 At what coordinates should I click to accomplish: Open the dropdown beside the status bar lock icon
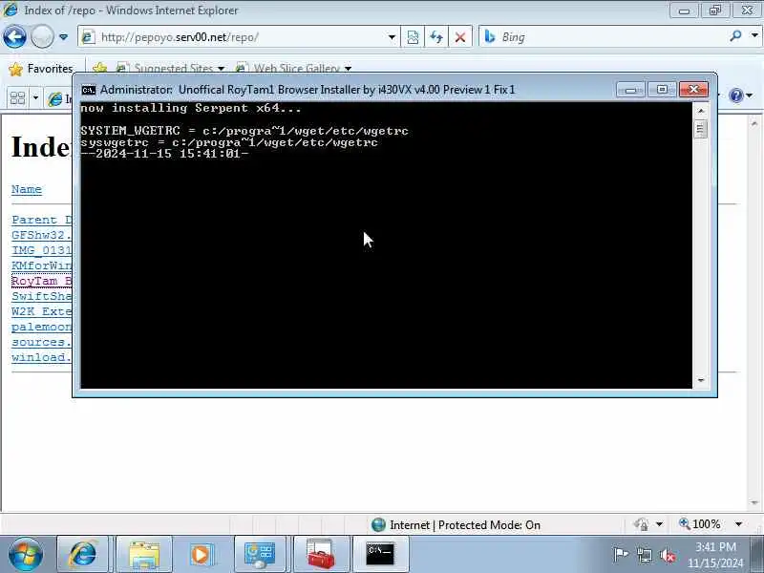[659, 524]
